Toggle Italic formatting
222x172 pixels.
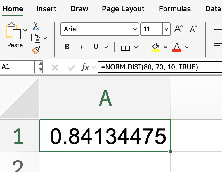82,47
